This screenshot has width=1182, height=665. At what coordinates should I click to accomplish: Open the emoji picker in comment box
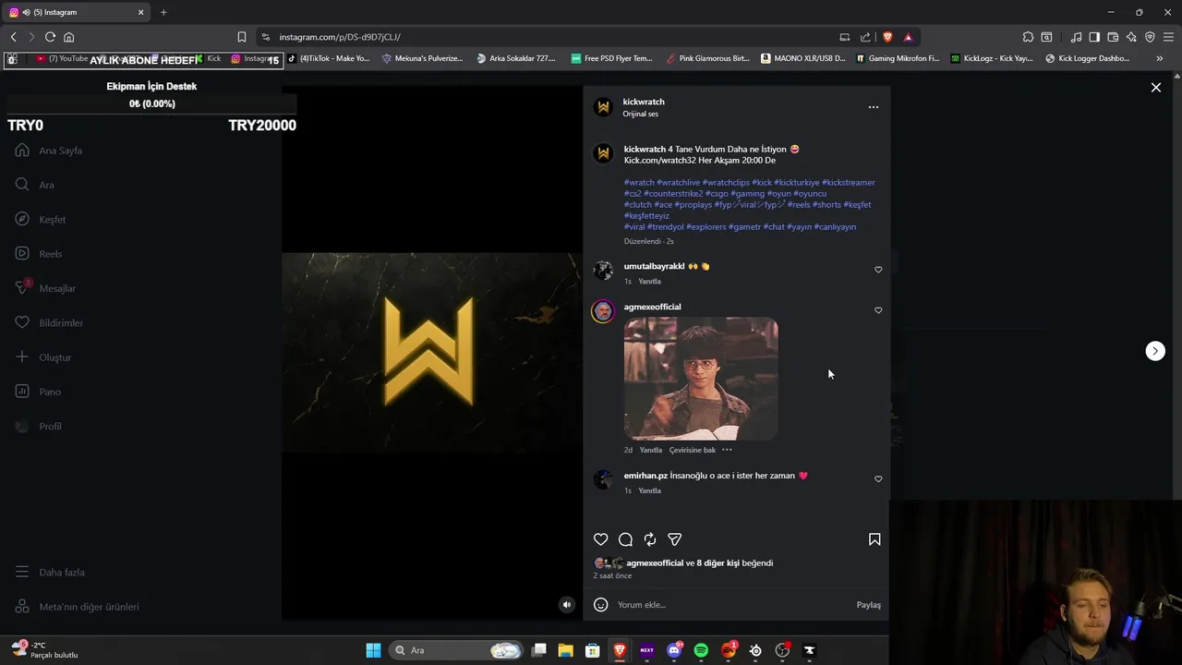pos(600,605)
